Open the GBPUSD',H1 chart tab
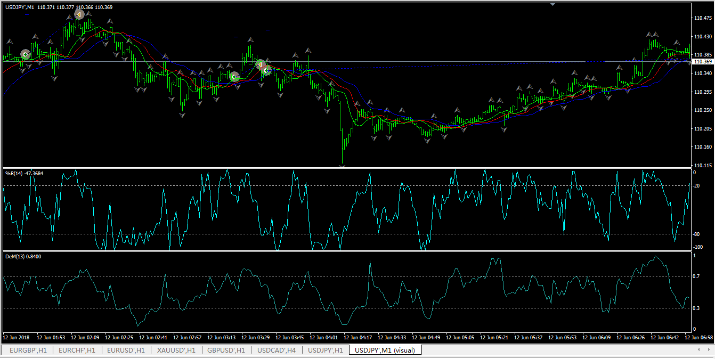This screenshot has width=715, height=359. (x=225, y=350)
